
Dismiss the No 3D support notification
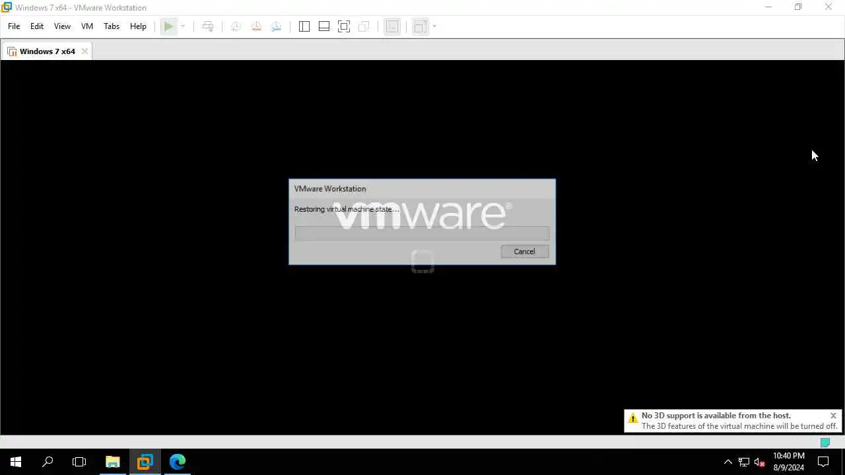[833, 416]
